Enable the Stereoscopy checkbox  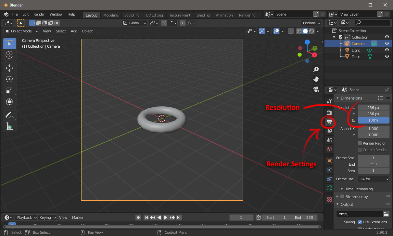click(342, 196)
